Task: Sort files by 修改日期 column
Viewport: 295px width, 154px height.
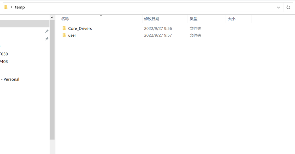Action: coord(151,19)
